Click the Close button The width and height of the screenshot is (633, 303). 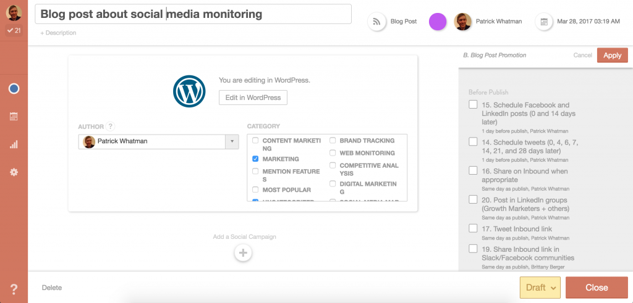pos(597,288)
